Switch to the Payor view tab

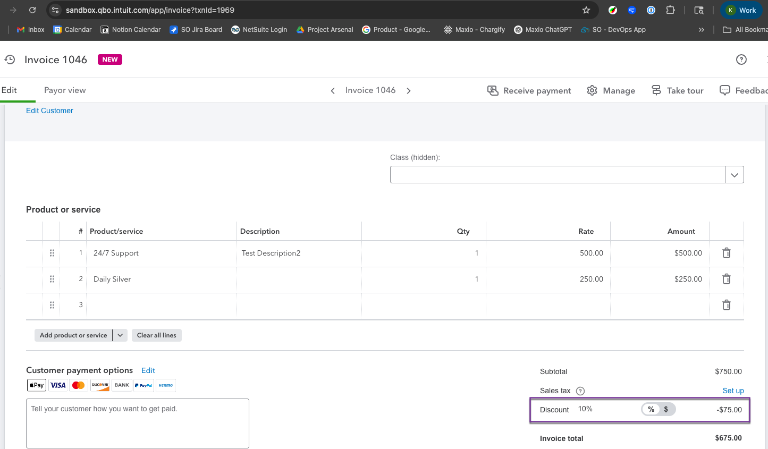point(65,90)
